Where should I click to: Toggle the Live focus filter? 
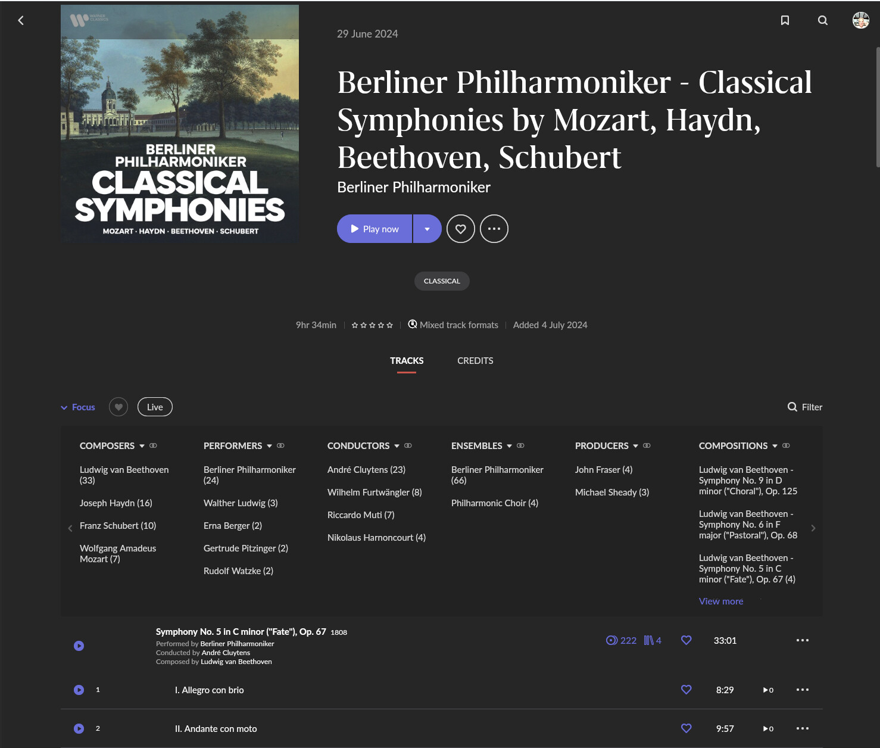point(155,407)
